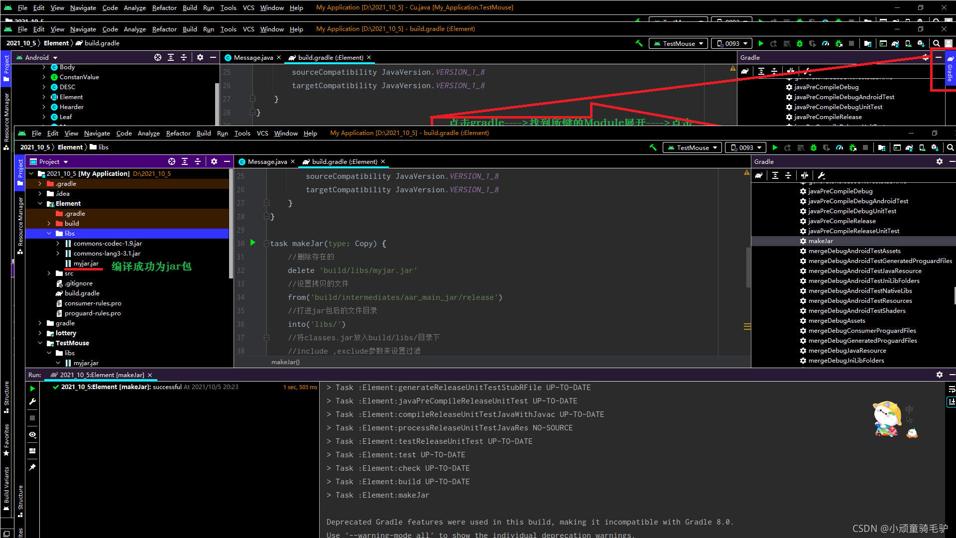956x538 pixels.
Task: Collapse the libs folder in project tree
Action: (x=49, y=234)
